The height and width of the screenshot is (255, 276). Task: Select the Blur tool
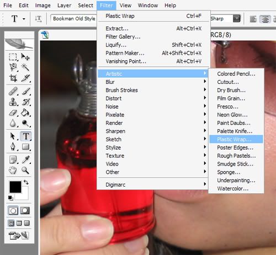click(x=13, y=123)
